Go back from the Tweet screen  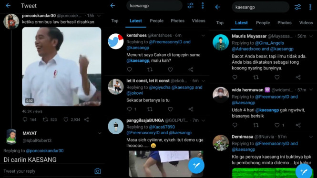point(8,5)
